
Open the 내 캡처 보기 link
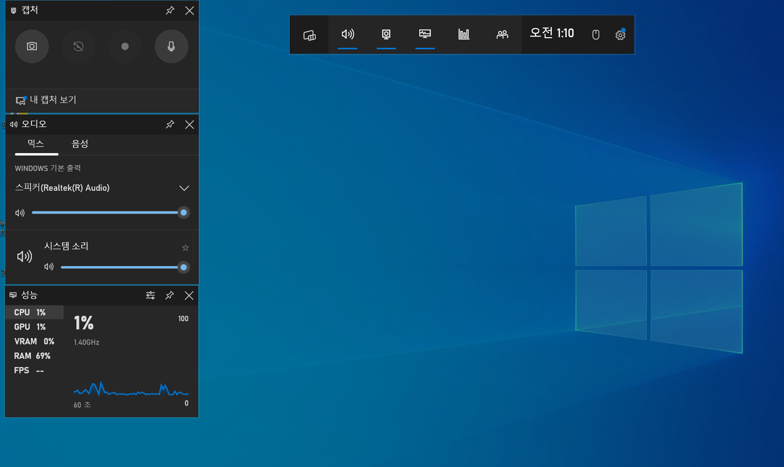pos(46,100)
